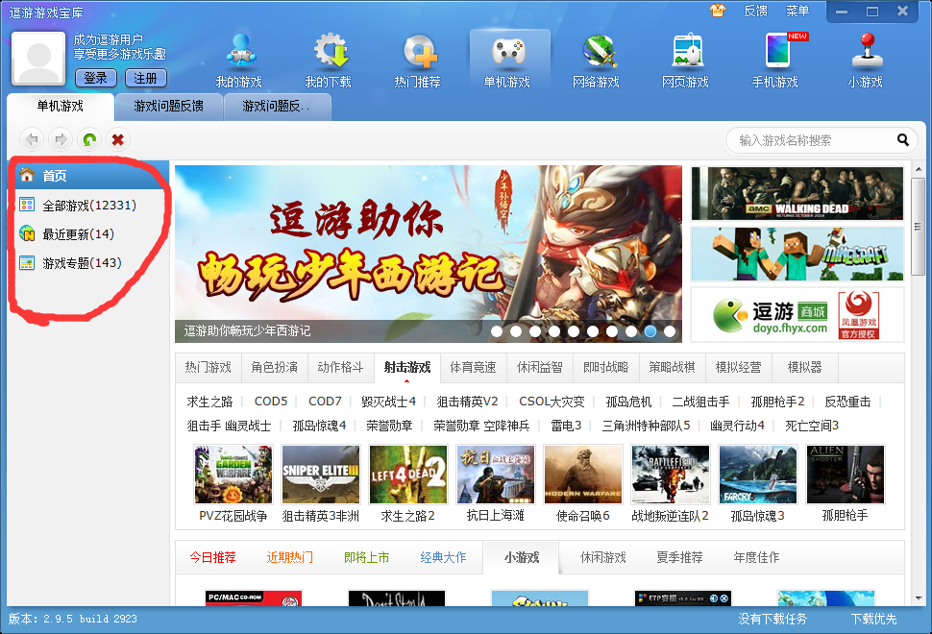This screenshot has height=634, width=932.
Task: Select the 即时战略 category tab
Action: click(x=605, y=367)
